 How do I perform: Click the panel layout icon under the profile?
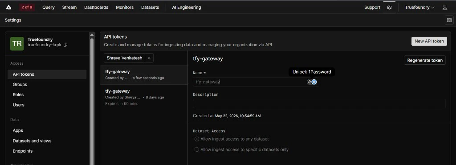(x=449, y=20)
